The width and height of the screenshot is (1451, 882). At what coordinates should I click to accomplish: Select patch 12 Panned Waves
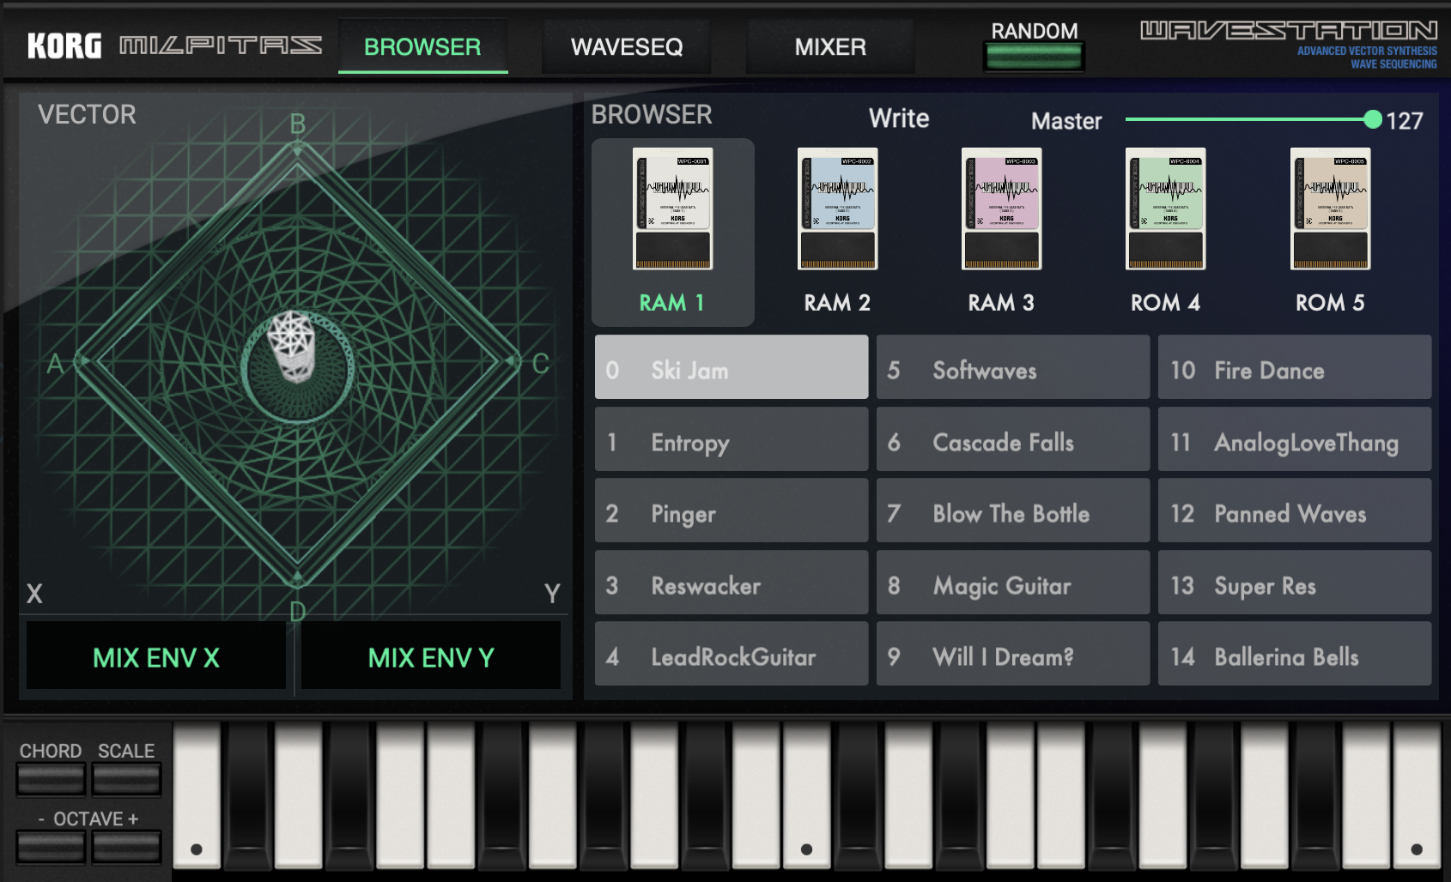point(1295,510)
